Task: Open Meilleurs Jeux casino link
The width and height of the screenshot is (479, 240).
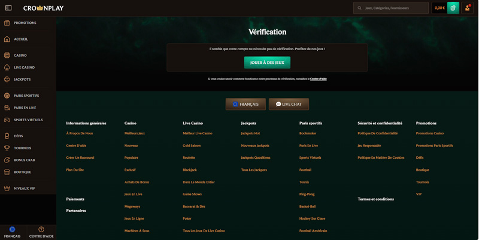Action: point(134,133)
